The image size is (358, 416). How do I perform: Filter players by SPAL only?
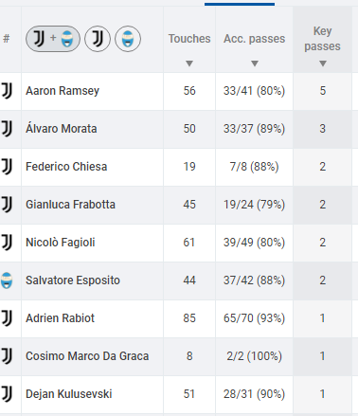click(128, 39)
